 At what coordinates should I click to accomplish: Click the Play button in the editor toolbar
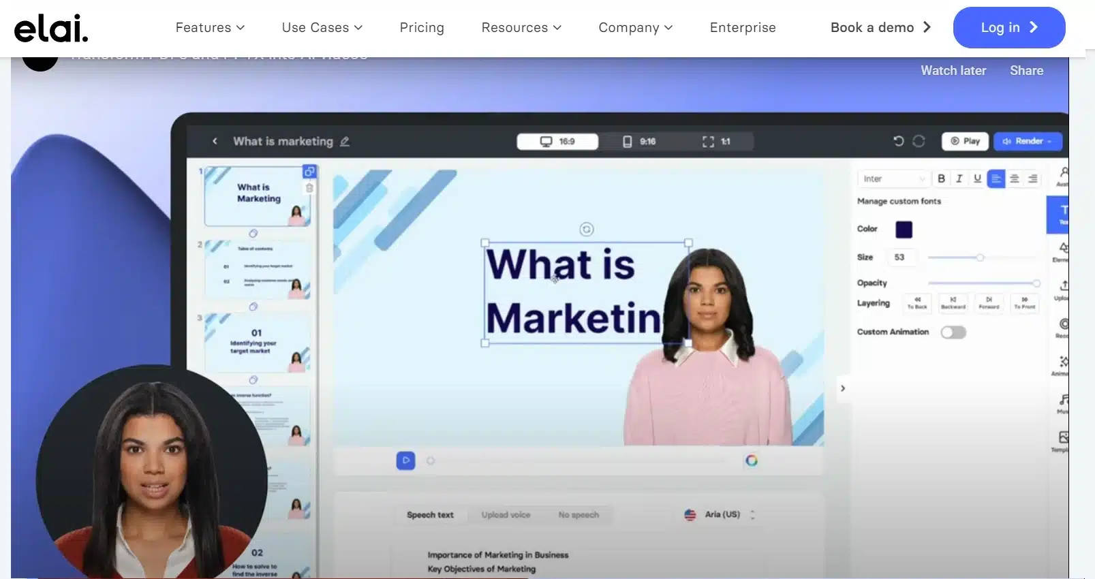tap(965, 141)
